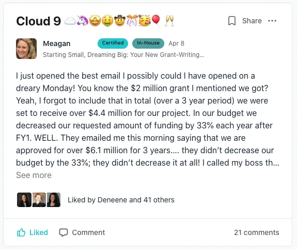Click the thumbs-up icon

21,232
